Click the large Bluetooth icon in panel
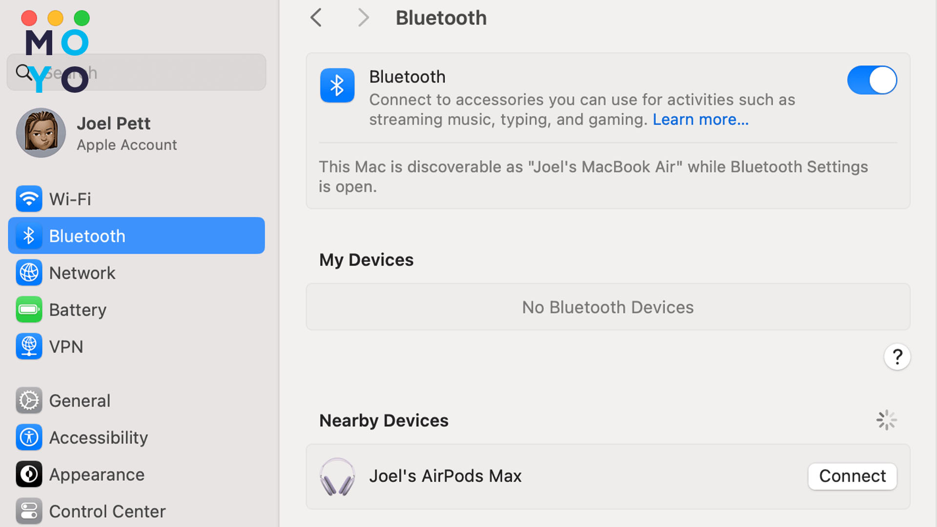The image size is (937, 527). tap(337, 85)
